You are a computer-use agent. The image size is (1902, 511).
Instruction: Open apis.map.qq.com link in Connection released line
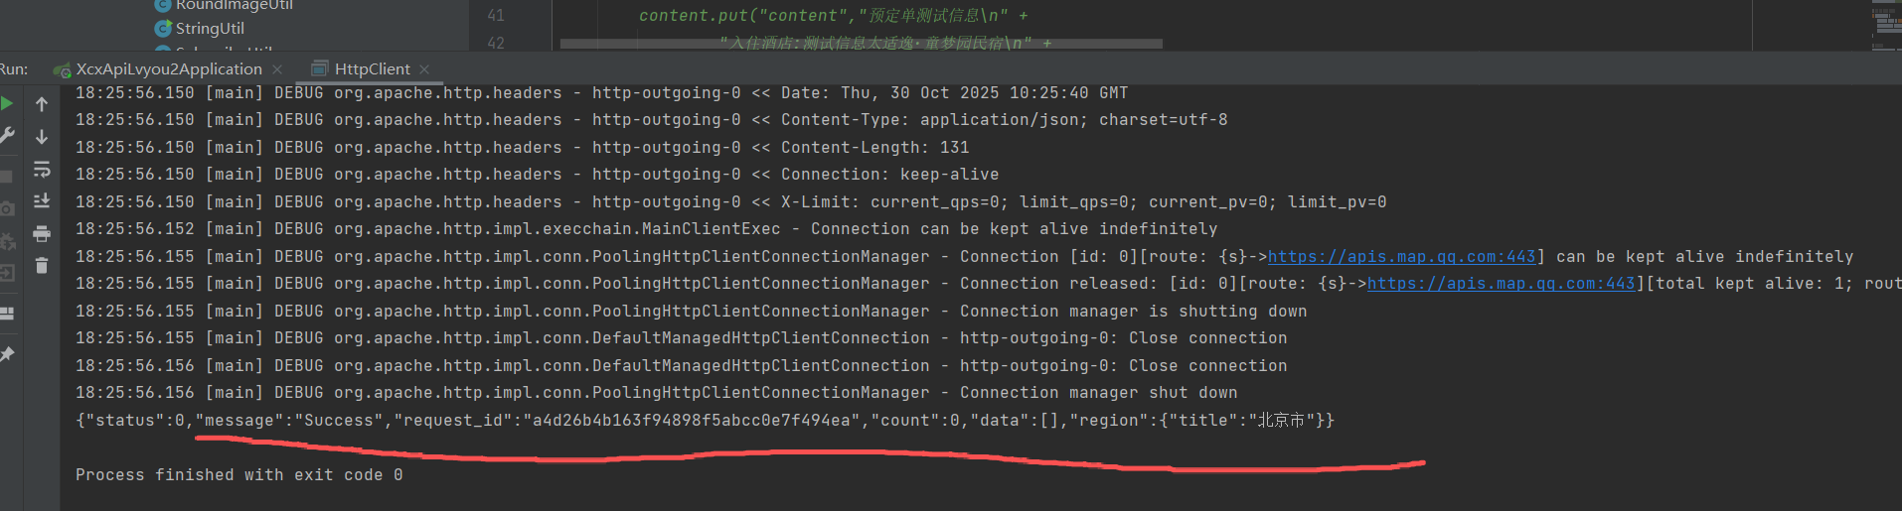tap(1501, 284)
